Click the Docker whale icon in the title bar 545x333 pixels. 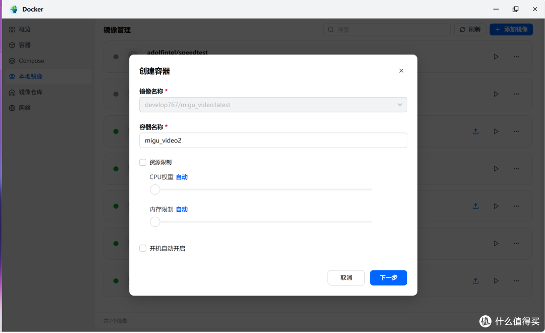(14, 9)
